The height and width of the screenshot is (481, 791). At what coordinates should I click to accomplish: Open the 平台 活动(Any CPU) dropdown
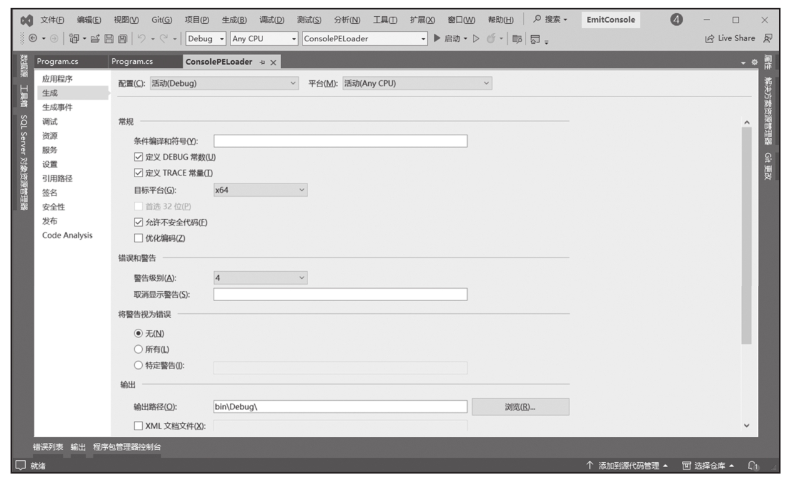coord(417,83)
